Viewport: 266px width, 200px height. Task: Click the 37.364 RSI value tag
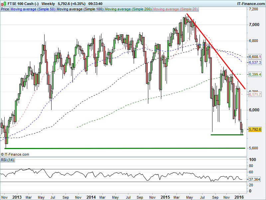tap(255, 179)
